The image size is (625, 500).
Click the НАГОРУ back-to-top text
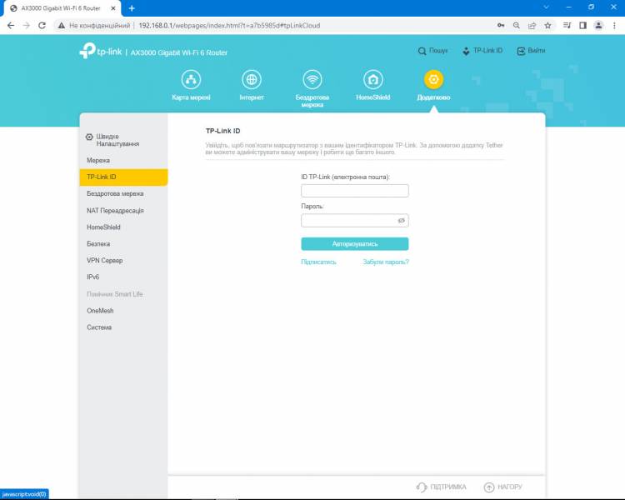(x=510, y=487)
